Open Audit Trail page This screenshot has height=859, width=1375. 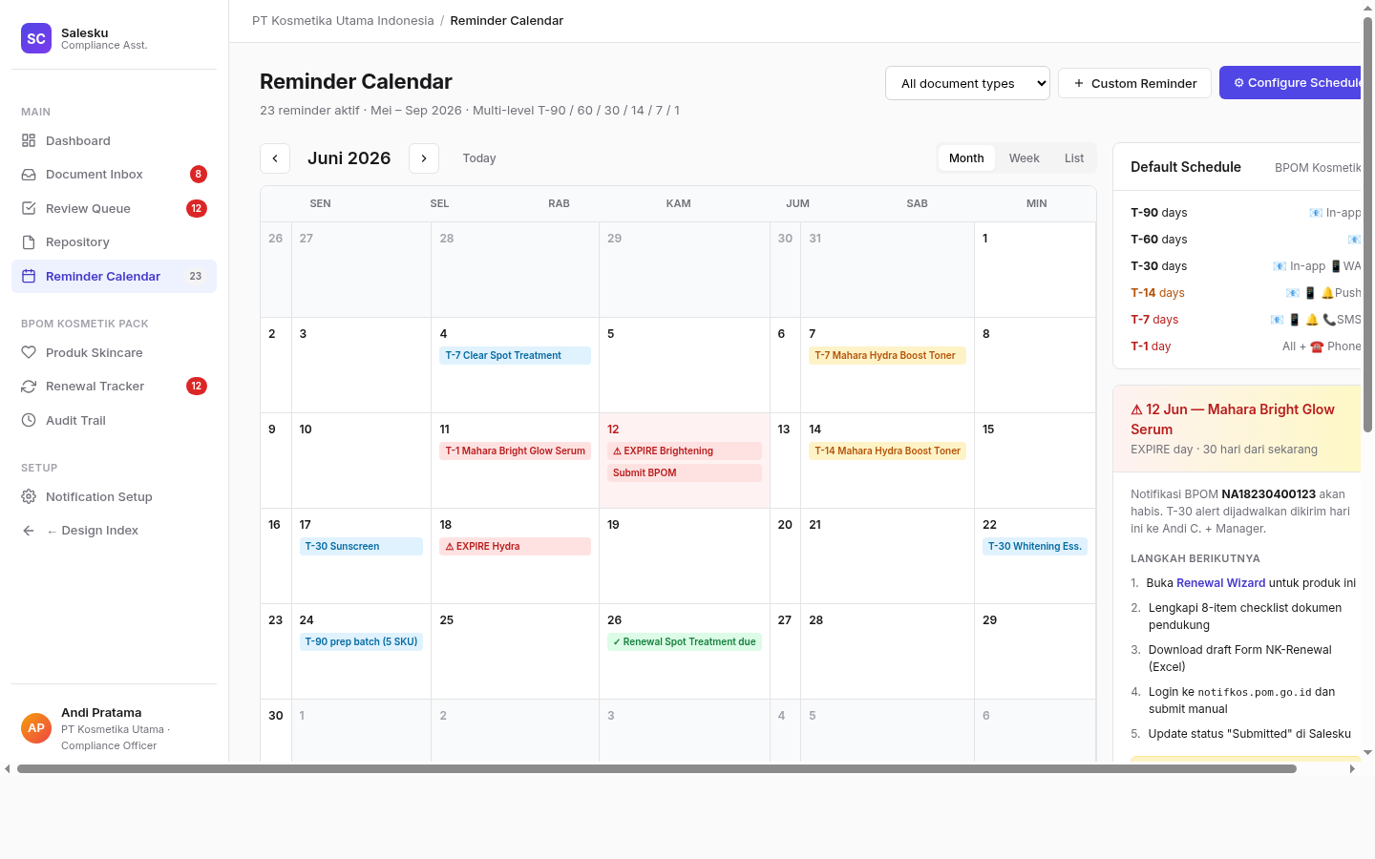(x=114, y=420)
